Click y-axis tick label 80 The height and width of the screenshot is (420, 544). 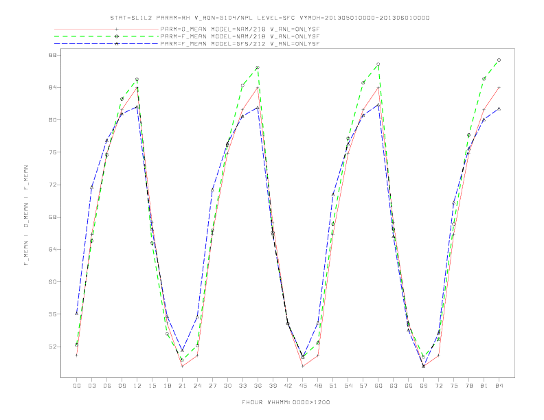coord(54,120)
